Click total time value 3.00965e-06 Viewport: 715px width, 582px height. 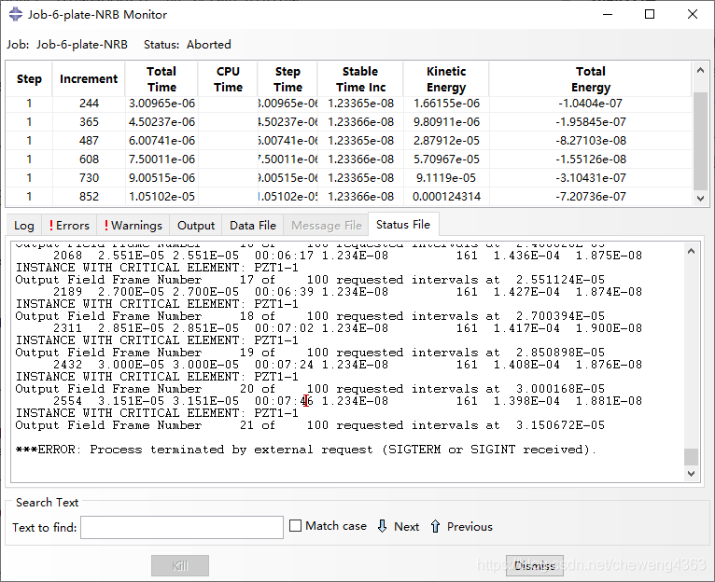coord(161,104)
